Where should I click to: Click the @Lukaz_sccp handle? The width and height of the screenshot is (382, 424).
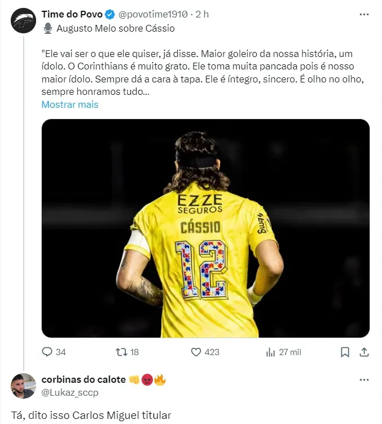click(x=70, y=392)
